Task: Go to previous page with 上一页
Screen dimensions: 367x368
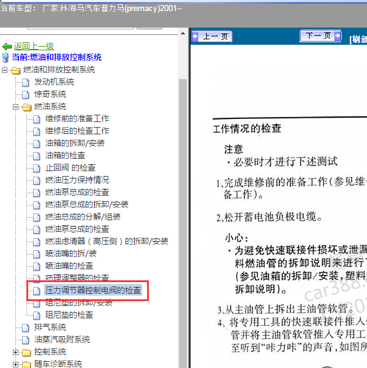Action: (212, 37)
